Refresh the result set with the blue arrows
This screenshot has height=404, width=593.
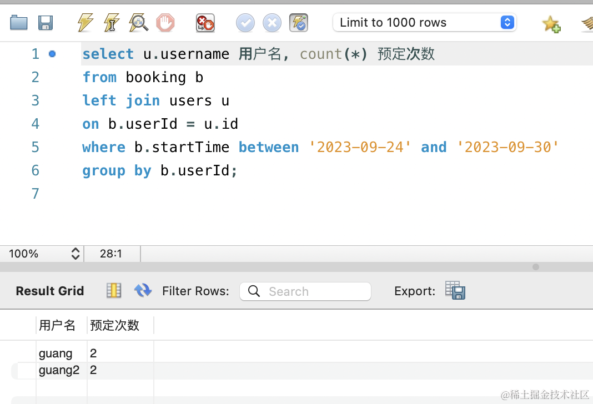pyautogui.click(x=143, y=291)
